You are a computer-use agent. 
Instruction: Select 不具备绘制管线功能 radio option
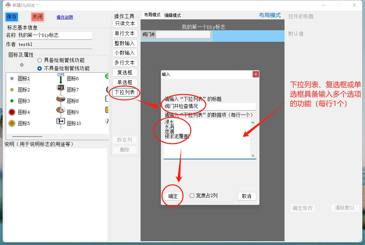[40, 68]
